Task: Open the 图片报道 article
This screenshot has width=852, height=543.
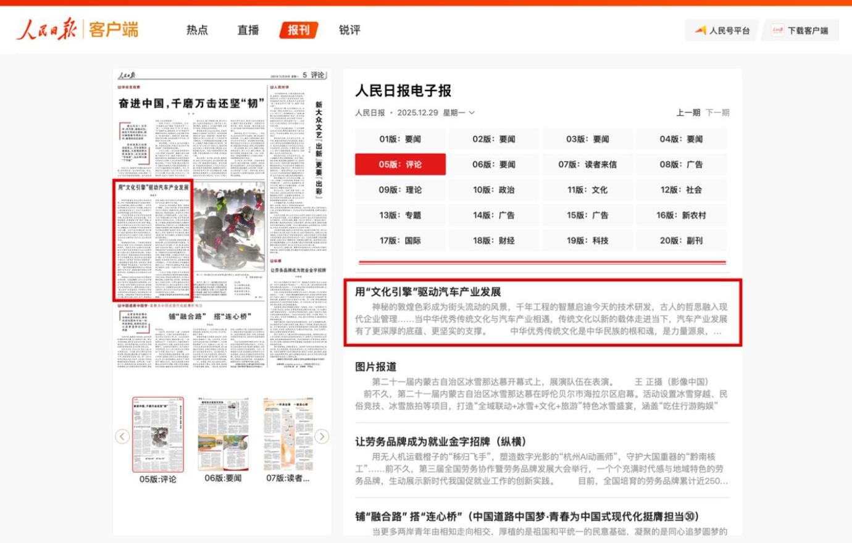Action: point(375,365)
